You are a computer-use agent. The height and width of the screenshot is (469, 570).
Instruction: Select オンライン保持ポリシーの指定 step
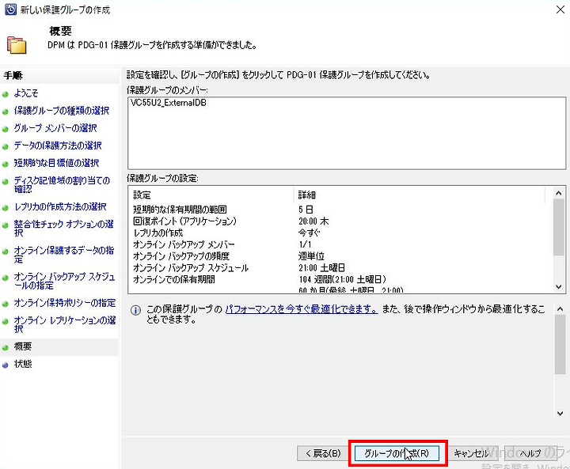(x=65, y=303)
